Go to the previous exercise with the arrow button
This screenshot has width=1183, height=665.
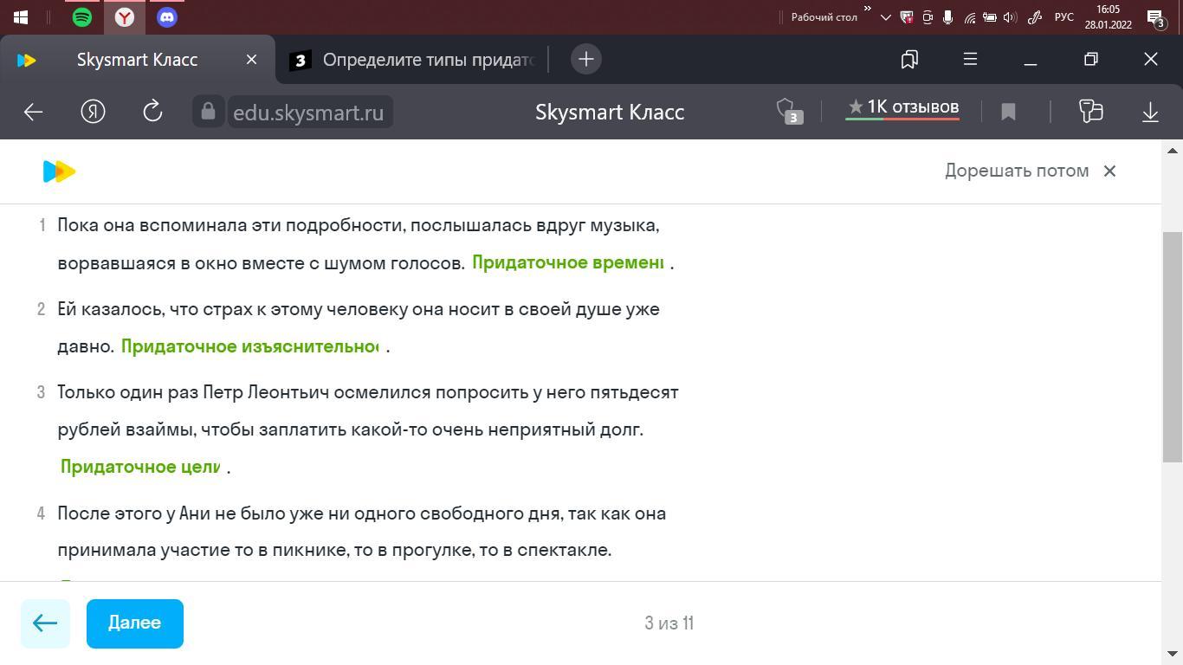45,623
